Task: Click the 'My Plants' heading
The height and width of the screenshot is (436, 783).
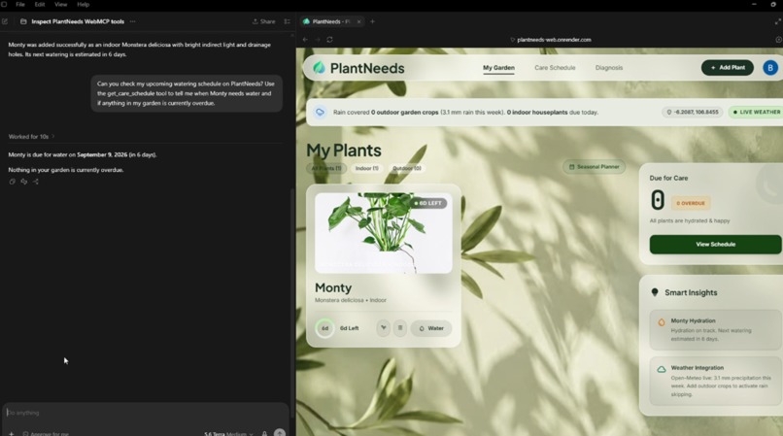Action: [344, 151]
